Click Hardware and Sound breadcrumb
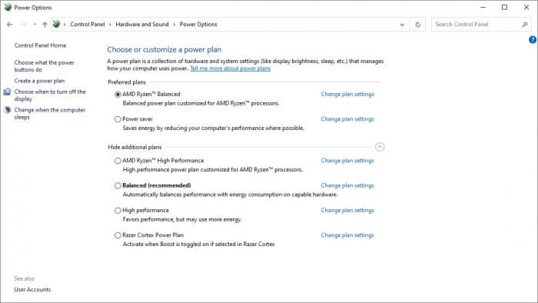 (142, 25)
